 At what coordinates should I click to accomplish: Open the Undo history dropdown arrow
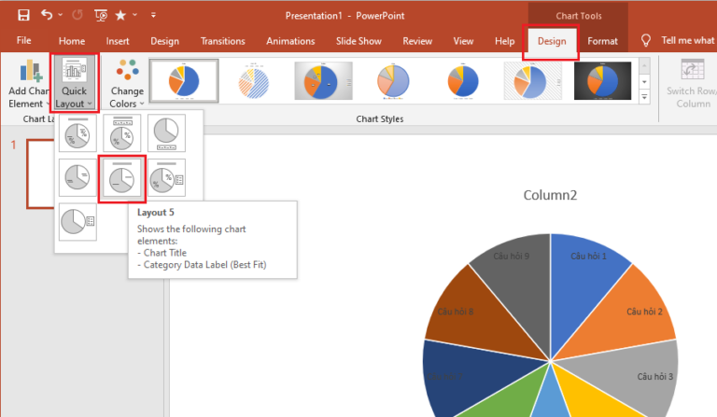coord(61,15)
